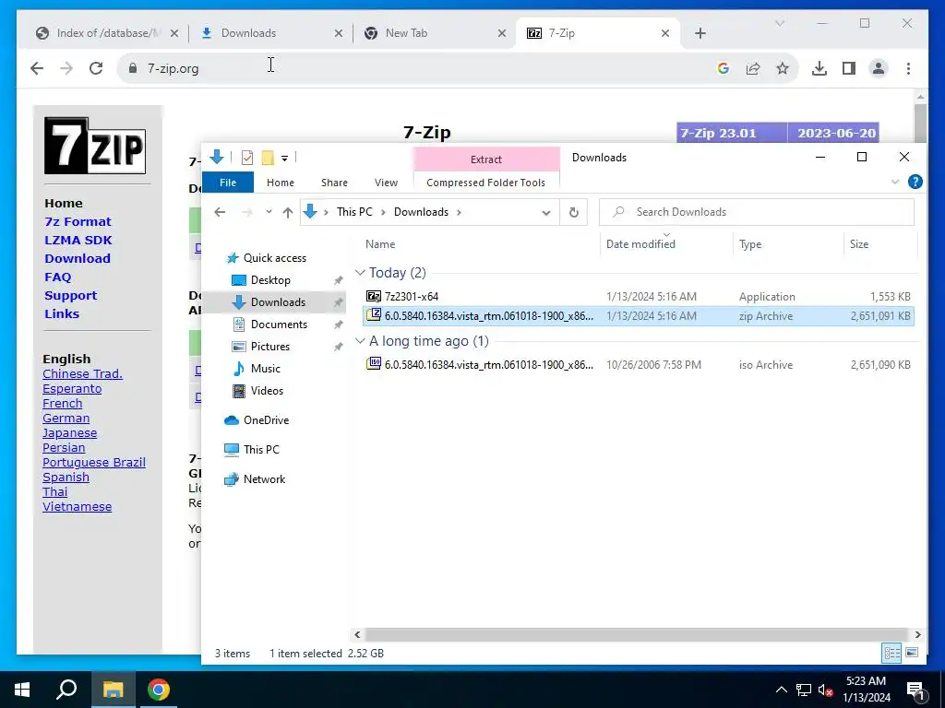
Task: Sort by Name column header
Action: (380, 243)
